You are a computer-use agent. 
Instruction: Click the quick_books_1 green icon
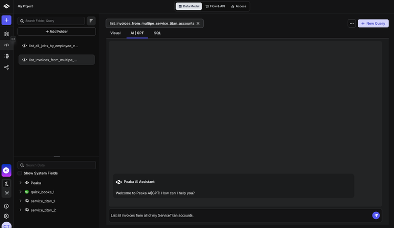[27, 192]
